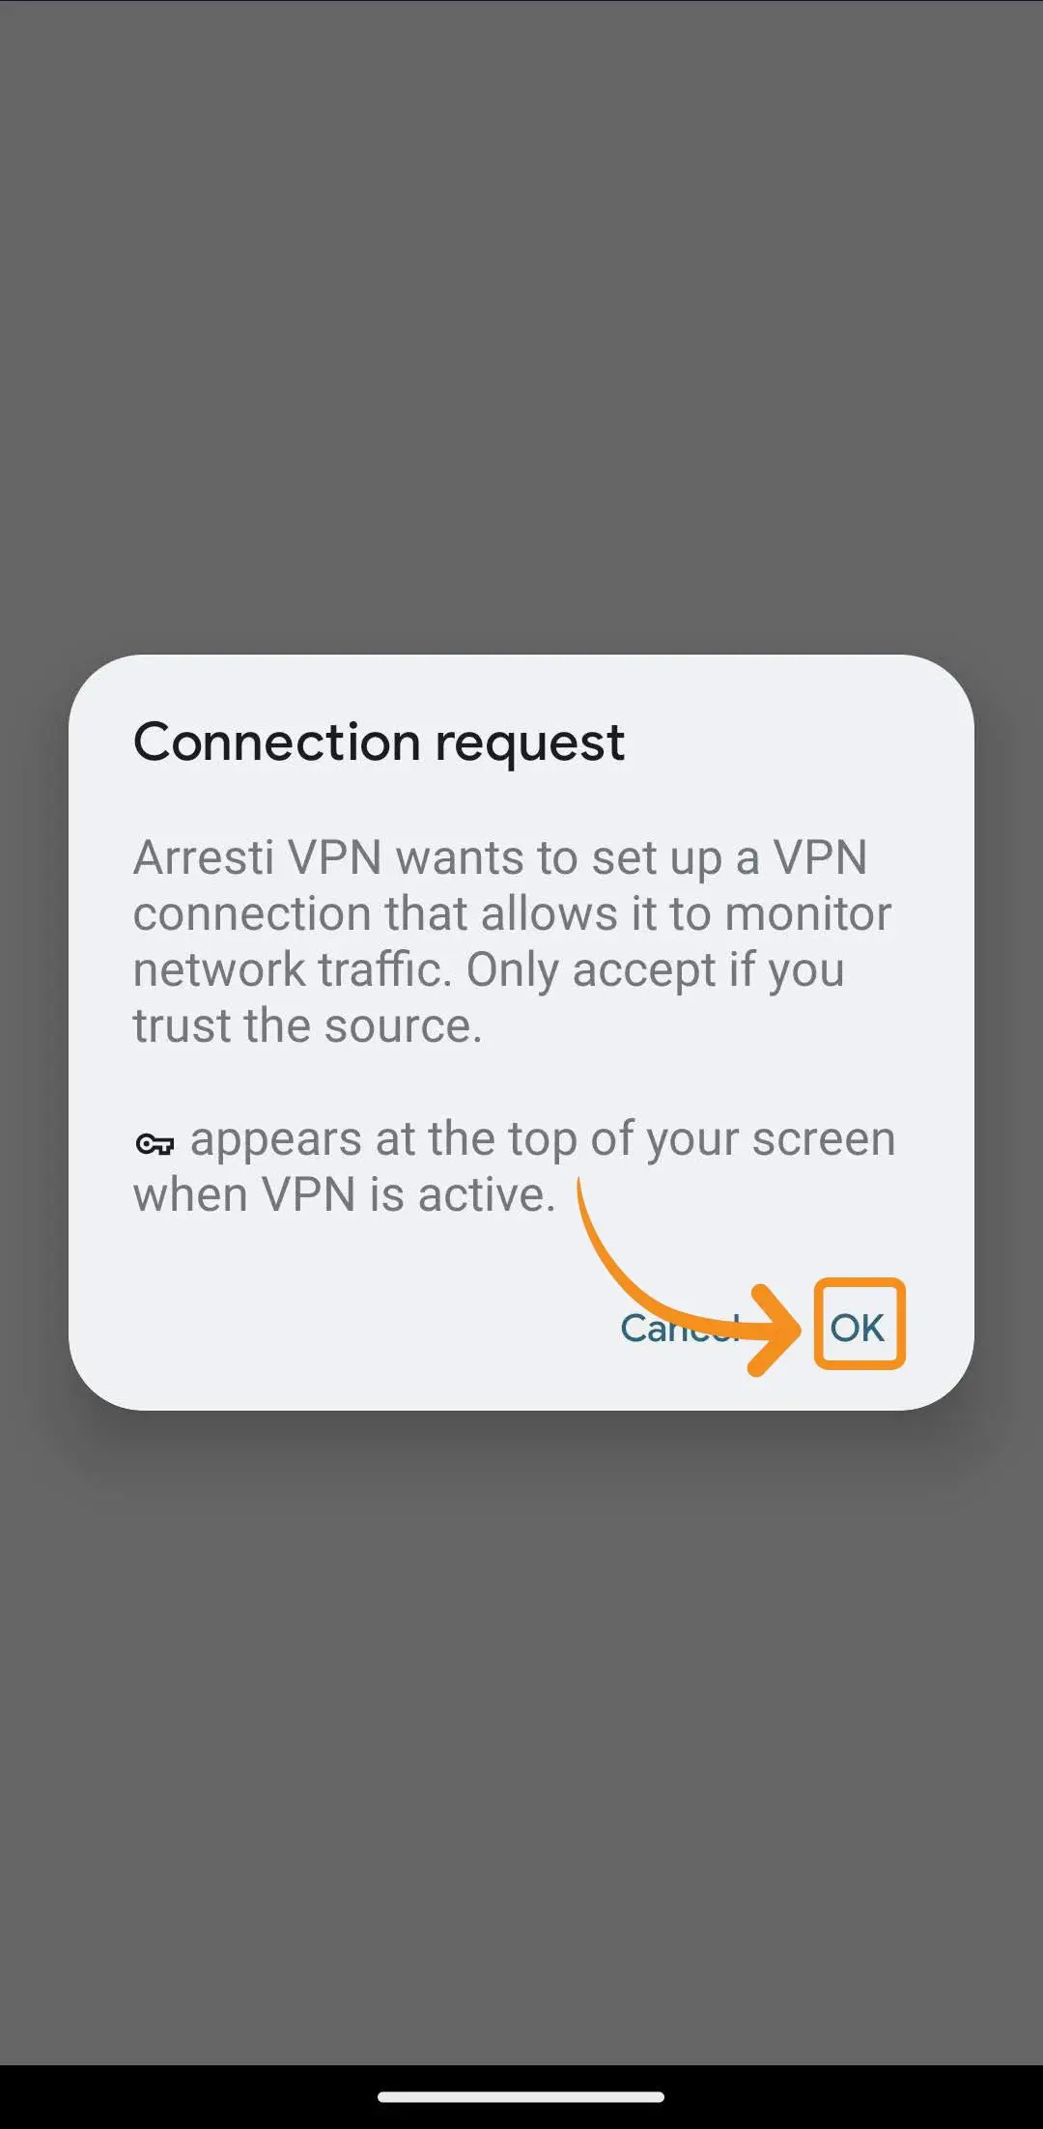This screenshot has height=2129, width=1043.
Task: Click the 'Connection request' dialog title
Action: pyautogui.click(x=379, y=742)
